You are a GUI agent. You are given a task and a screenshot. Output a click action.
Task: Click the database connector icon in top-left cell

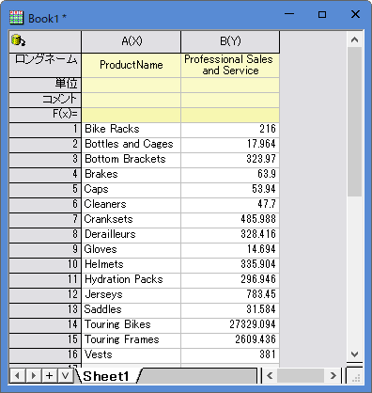click(18, 40)
